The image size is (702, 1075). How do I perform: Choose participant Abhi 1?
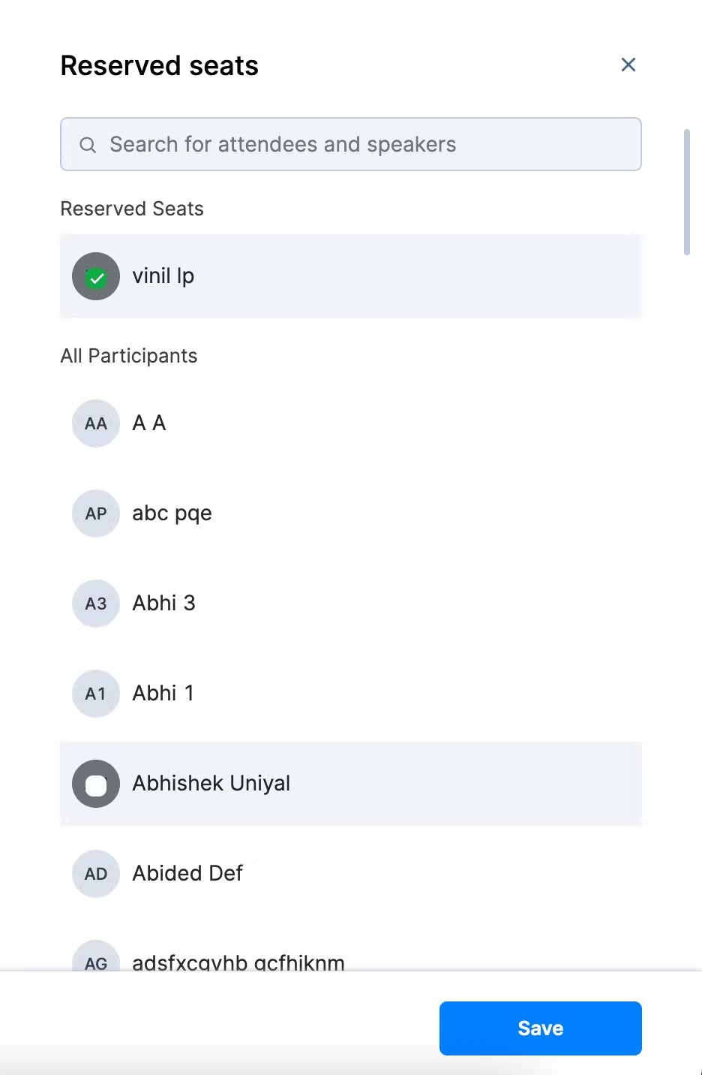[x=163, y=694]
